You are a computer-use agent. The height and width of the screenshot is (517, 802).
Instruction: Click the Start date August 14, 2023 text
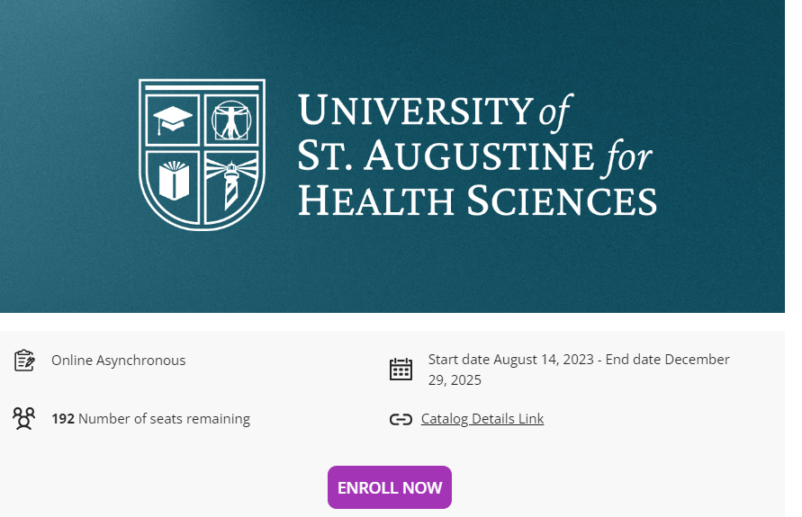[510, 359]
